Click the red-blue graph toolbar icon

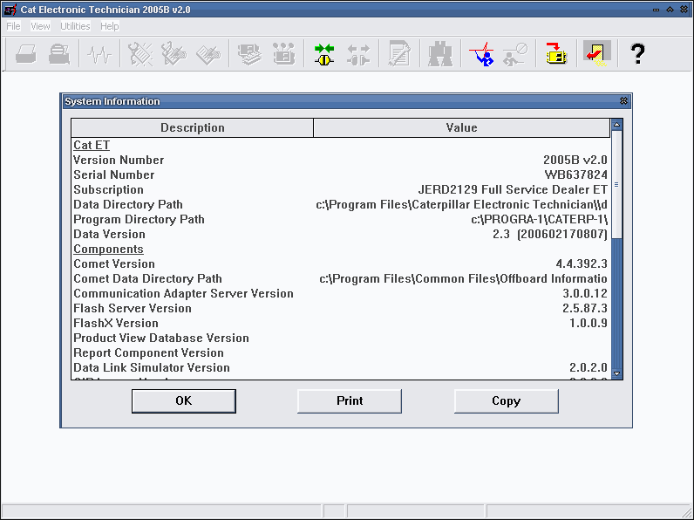pyautogui.click(x=480, y=54)
